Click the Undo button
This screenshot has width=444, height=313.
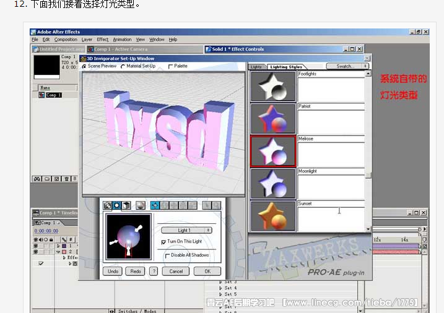(113, 272)
